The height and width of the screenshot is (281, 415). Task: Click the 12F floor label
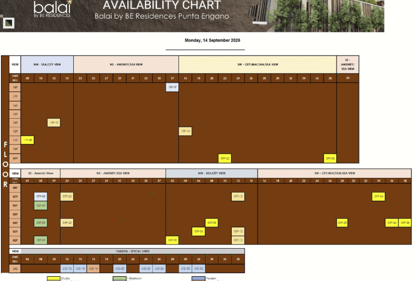click(15, 131)
